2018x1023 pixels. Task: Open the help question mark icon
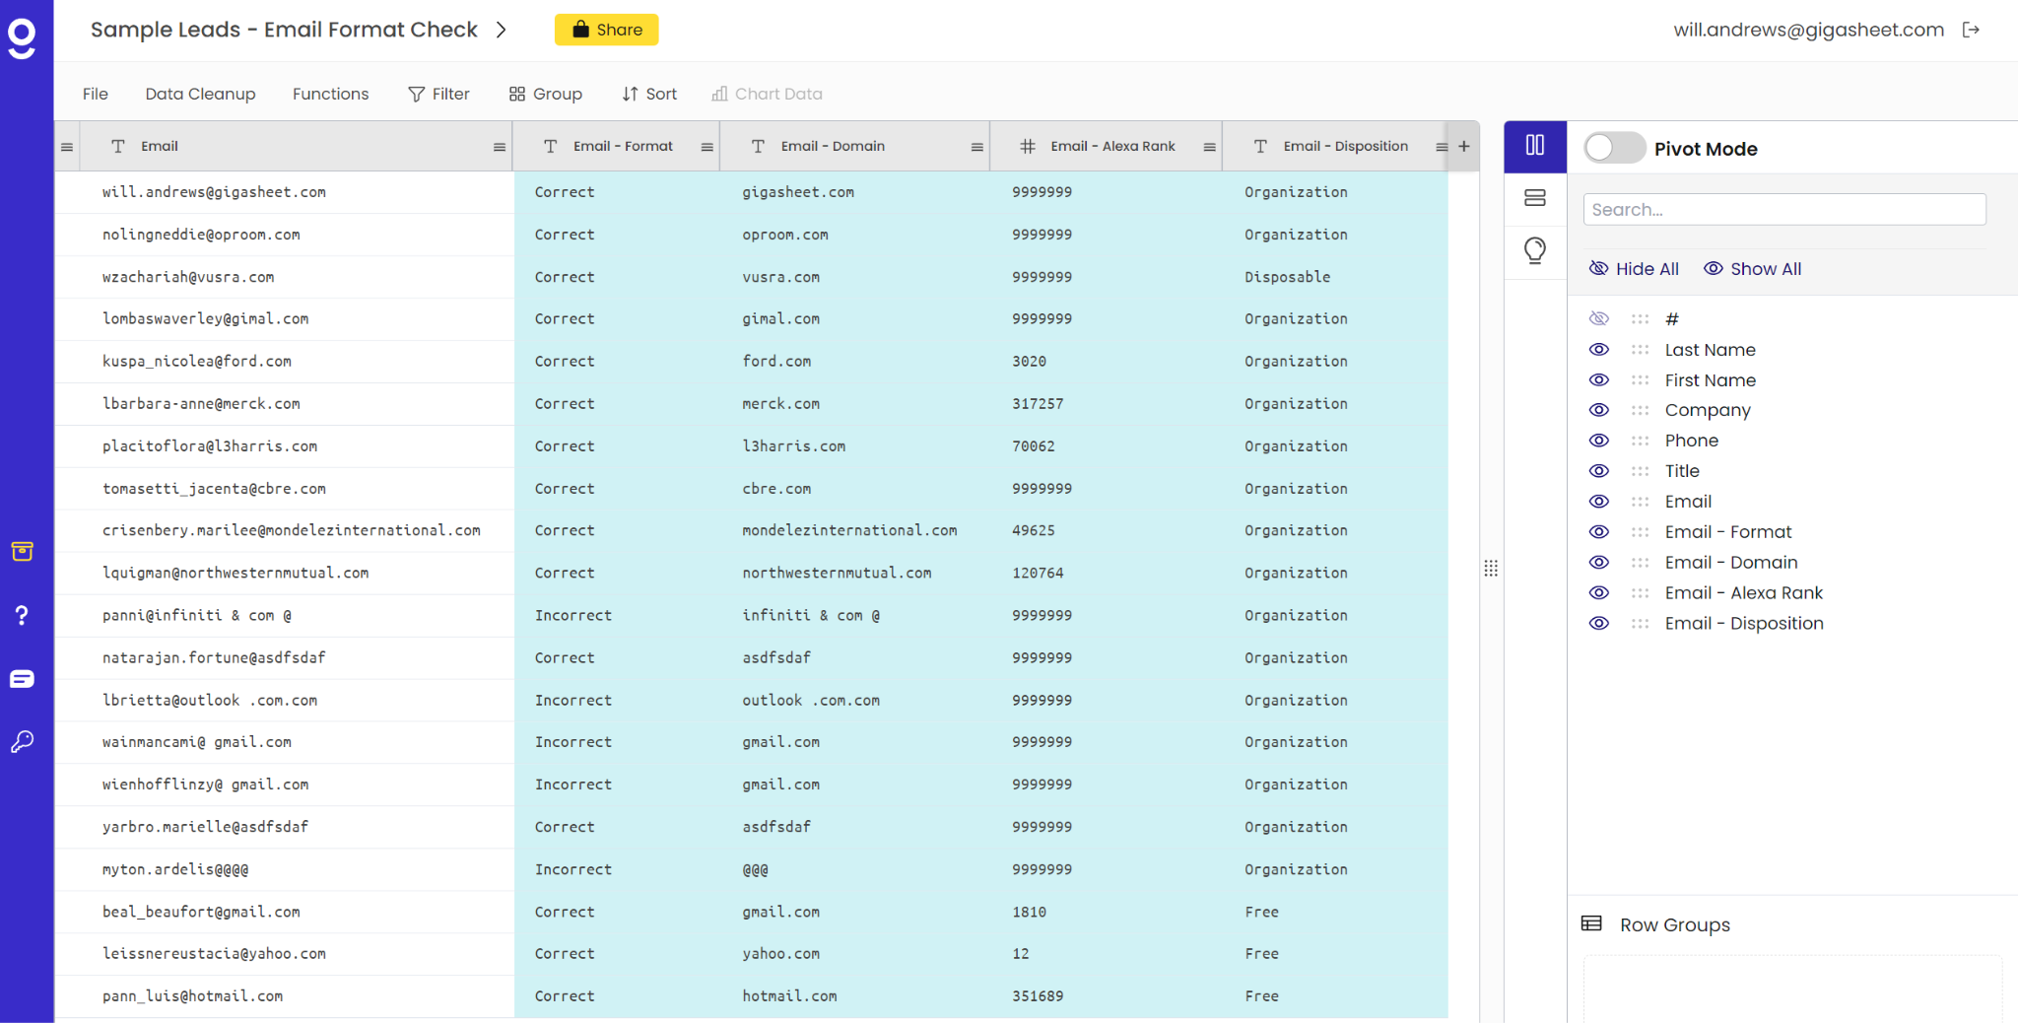[x=22, y=616]
